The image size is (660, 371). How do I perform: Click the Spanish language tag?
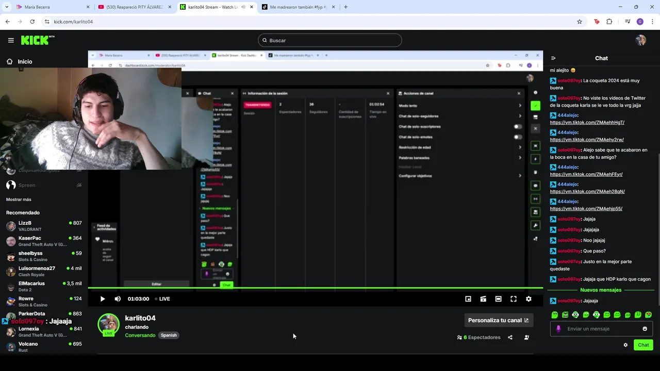169,335
